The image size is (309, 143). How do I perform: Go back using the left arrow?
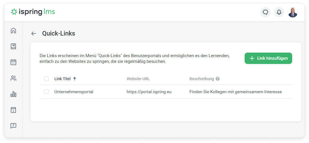point(34,34)
